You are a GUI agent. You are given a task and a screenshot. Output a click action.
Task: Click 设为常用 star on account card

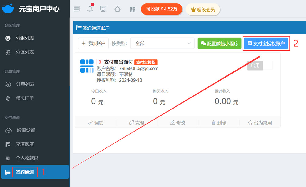(x=260, y=123)
